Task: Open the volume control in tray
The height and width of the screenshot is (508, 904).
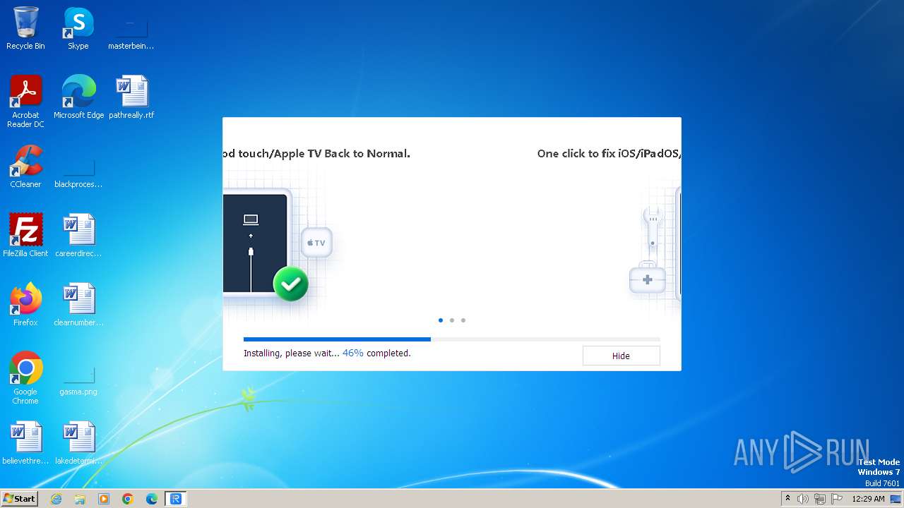Action: point(803,499)
